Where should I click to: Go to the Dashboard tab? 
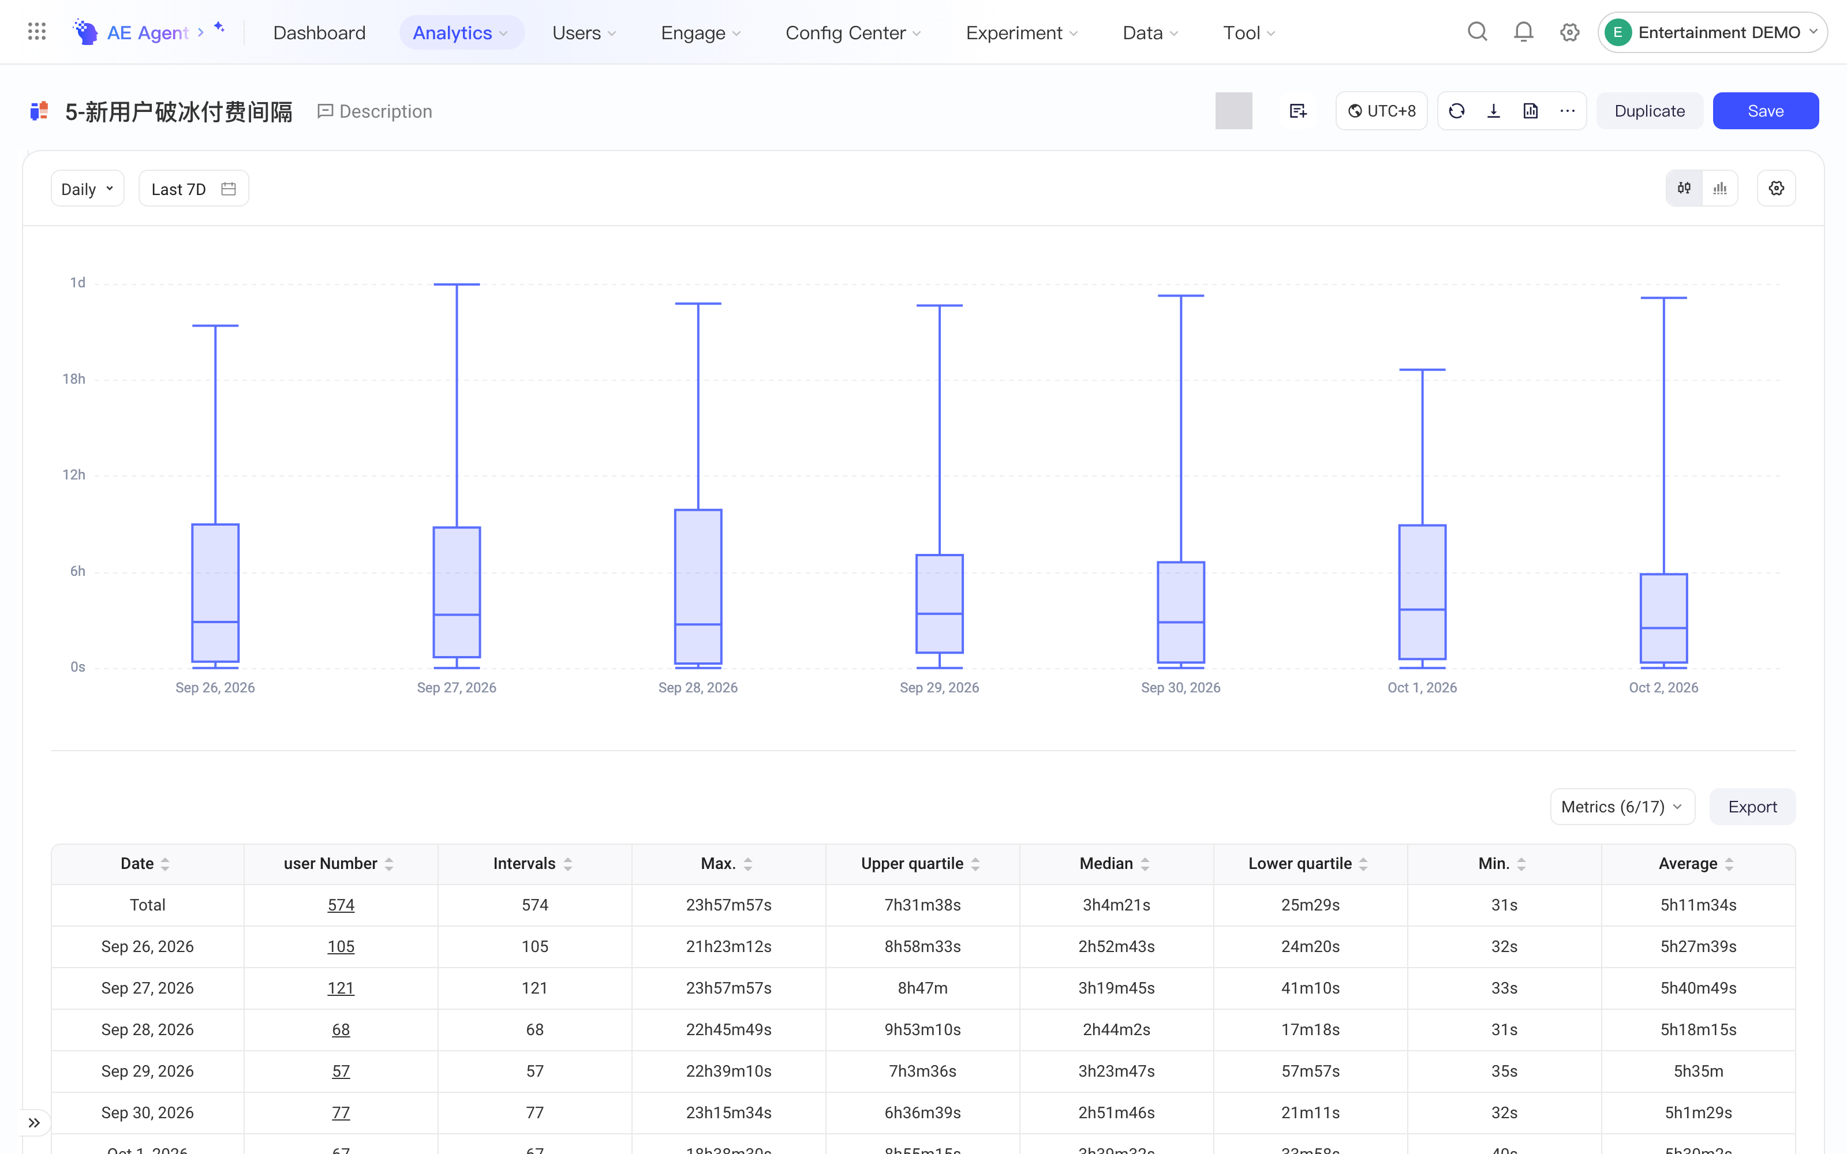click(319, 33)
